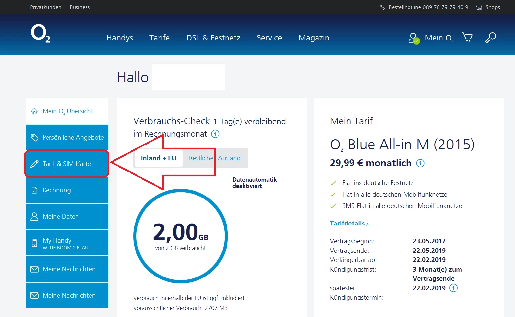This screenshot has width=515, height=317.
Task: Click the Datenautomatik deaktiviert label
Action: coord(255,183)
